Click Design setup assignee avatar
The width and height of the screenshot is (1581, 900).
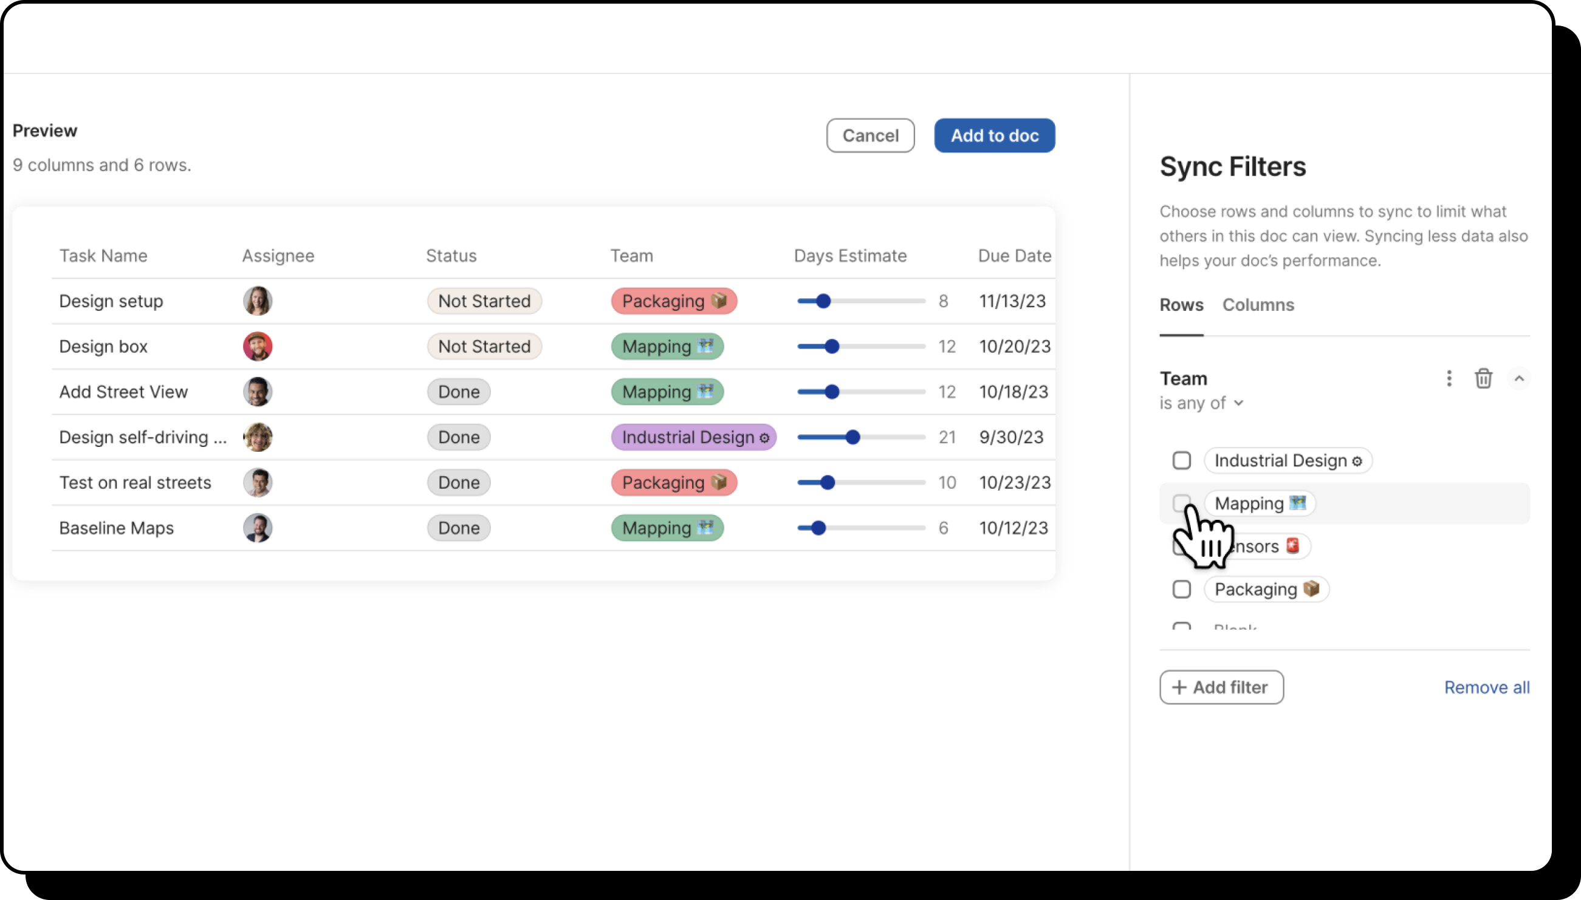tap(257, 301)
